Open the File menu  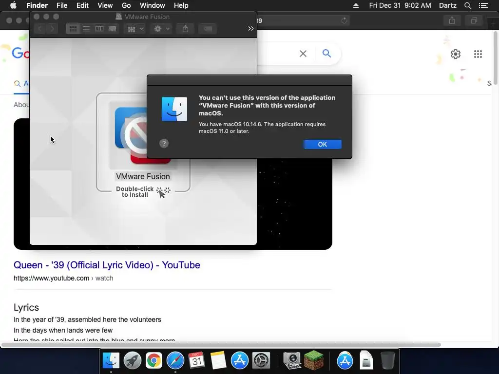[62, 5]
